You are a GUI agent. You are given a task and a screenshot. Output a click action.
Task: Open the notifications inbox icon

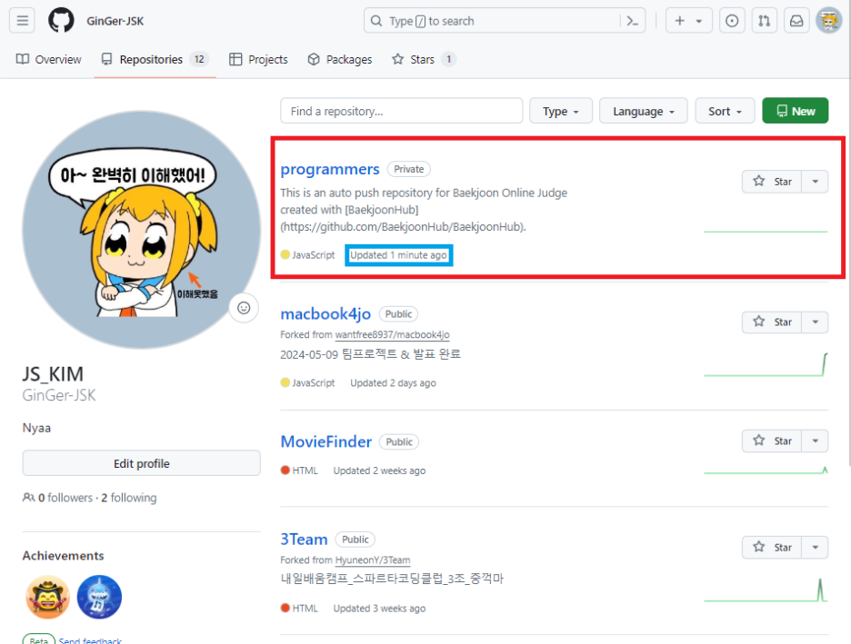[x=796, y=21]
